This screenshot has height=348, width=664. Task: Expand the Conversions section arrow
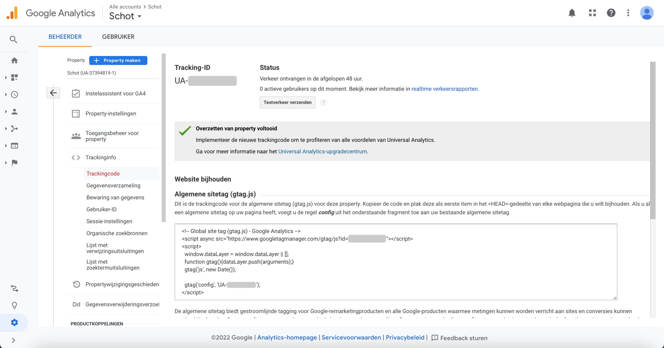point(6,163)
